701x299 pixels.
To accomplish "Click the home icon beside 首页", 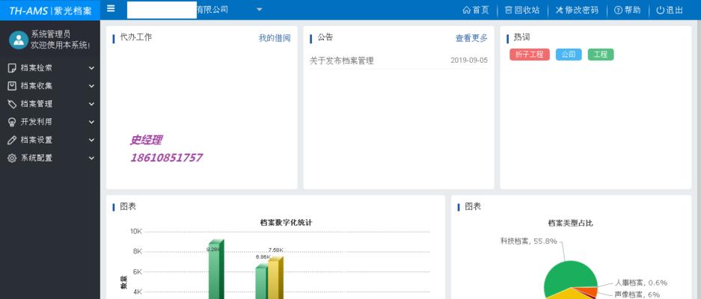I will pos(467,10).
